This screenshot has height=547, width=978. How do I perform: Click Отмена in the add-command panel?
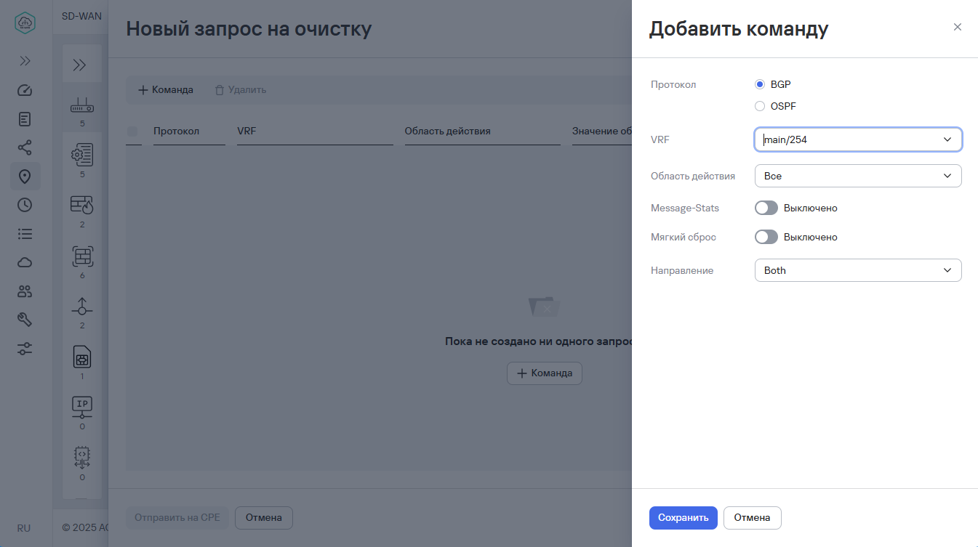click(752, 518)
